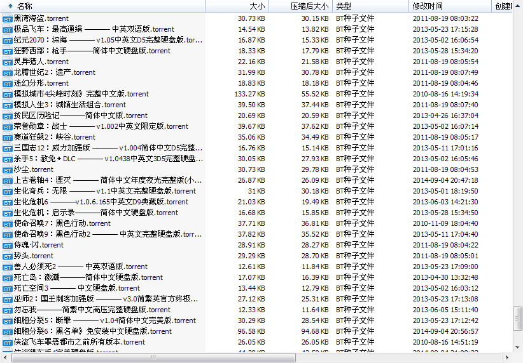The image size is (523, 363).
Task: Select file 勿忘我 简繁中文高压完整硬盘版.torrent
Action: coord(92,310)
